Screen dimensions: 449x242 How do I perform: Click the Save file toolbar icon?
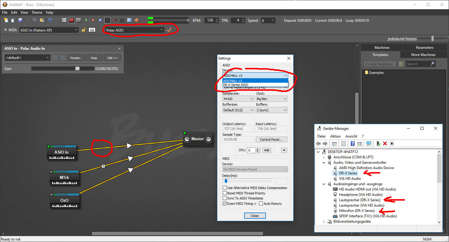point(20,20)
